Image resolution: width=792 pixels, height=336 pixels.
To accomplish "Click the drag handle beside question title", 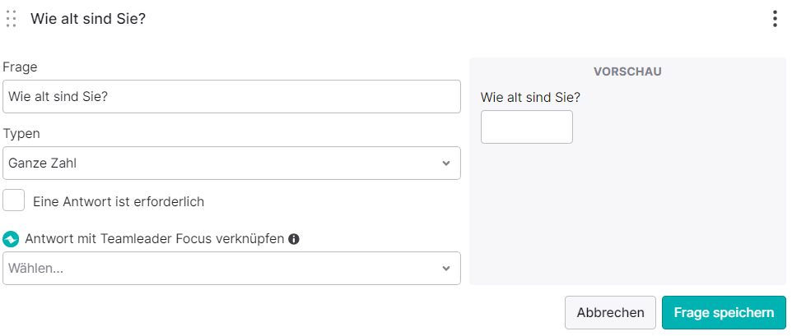I will click(11, 19).
